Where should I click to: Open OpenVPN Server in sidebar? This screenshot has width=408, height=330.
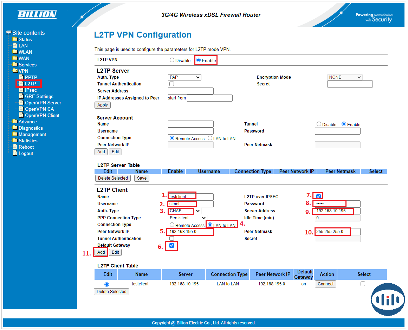click(43, 103)
